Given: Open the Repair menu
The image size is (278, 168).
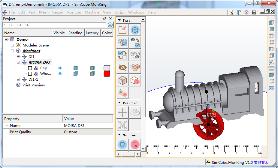Looking at the screenshot, I should [58, 12].
